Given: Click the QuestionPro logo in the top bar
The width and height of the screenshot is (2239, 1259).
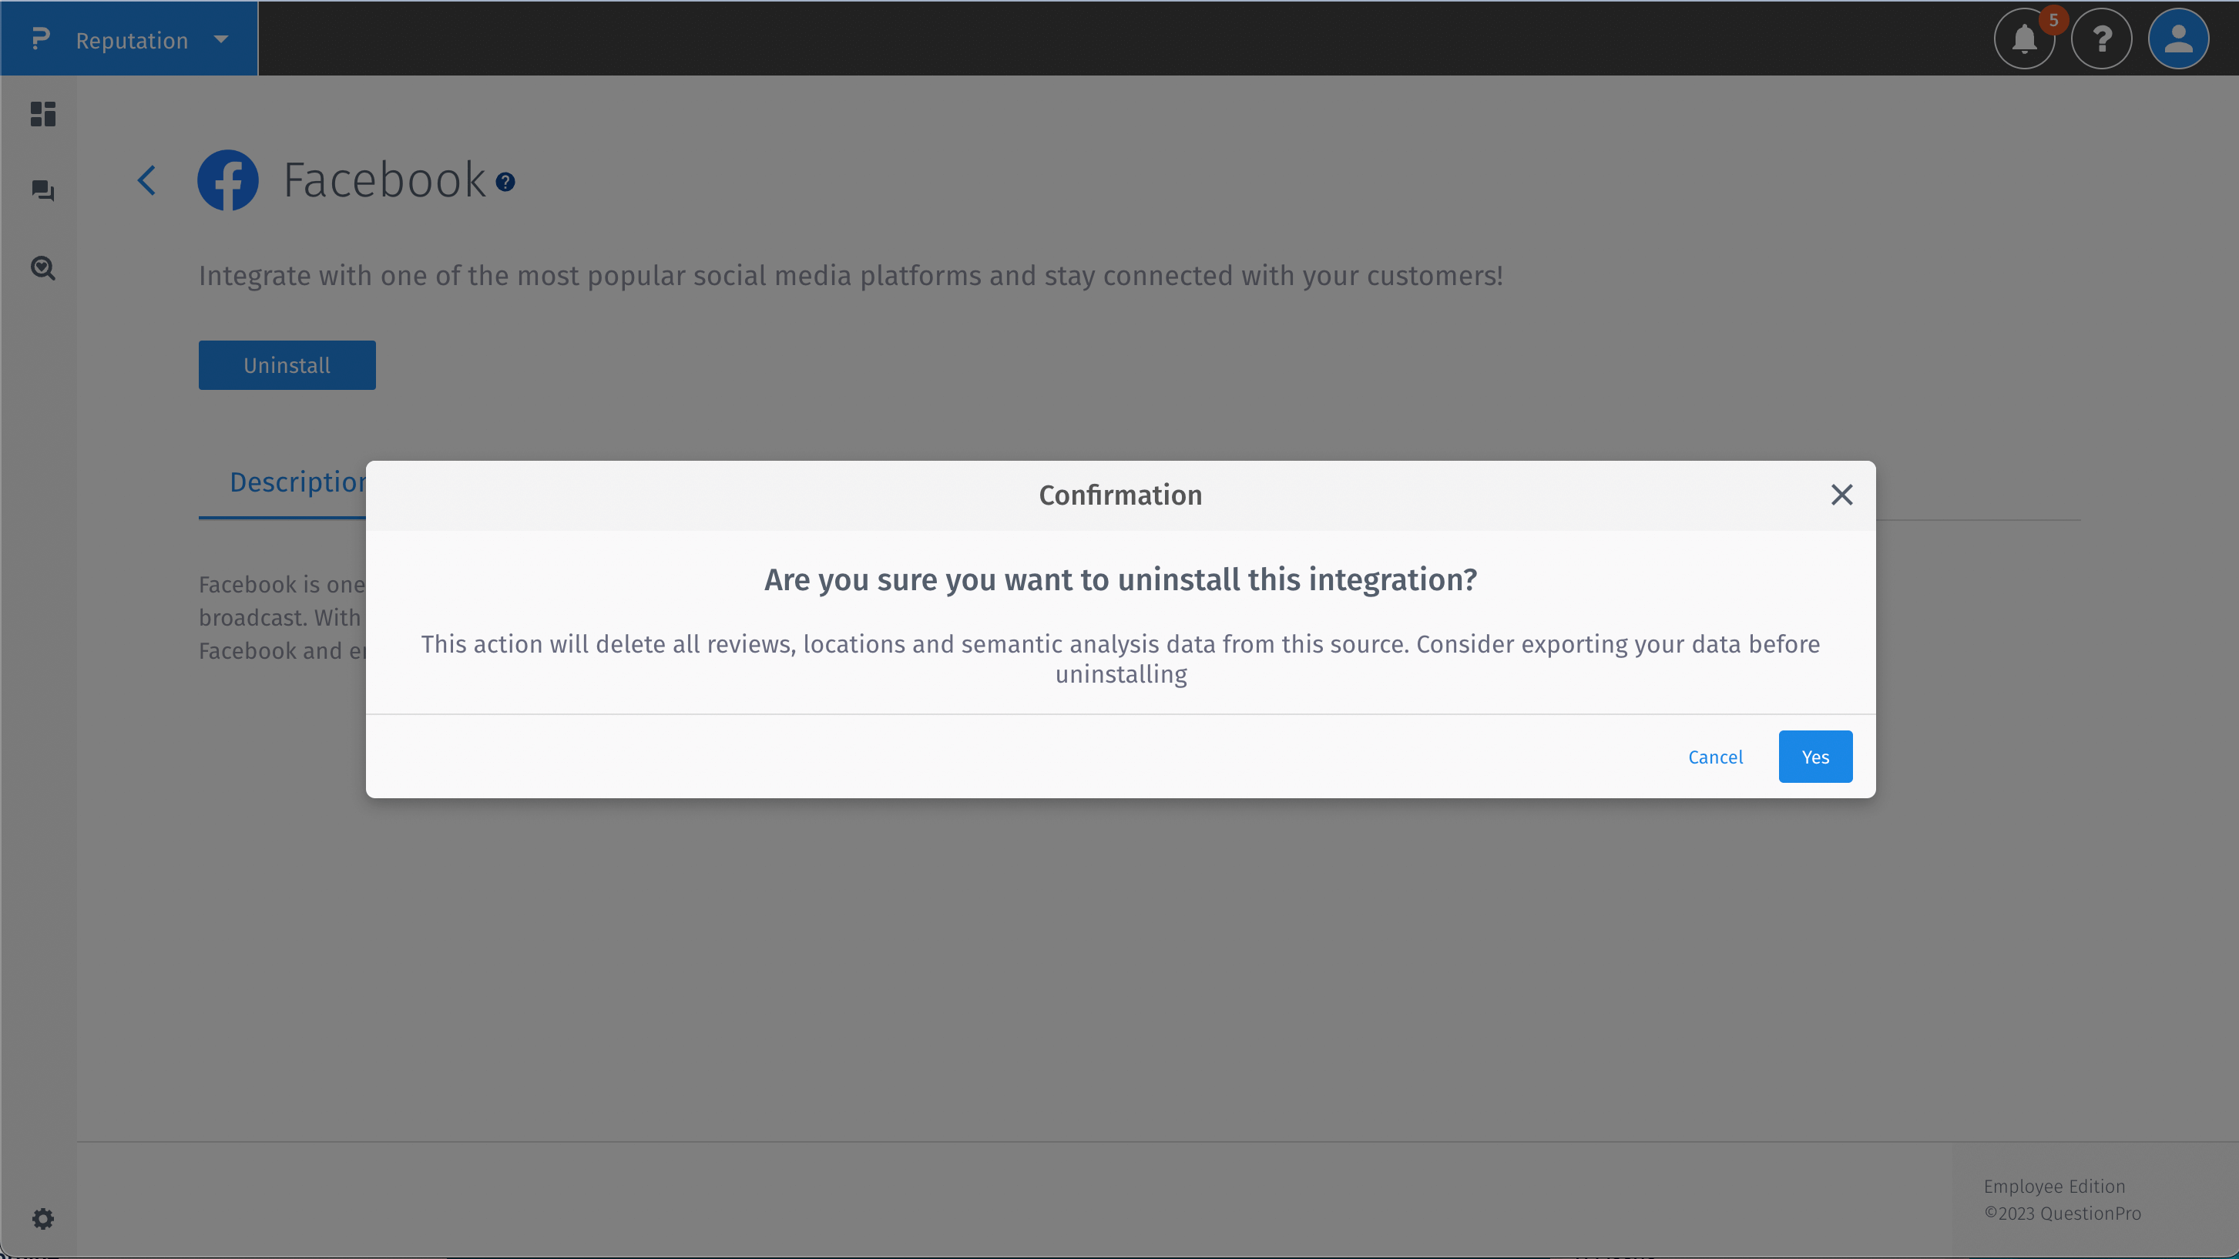Looking at the screenshot, I should pos(39,39).
